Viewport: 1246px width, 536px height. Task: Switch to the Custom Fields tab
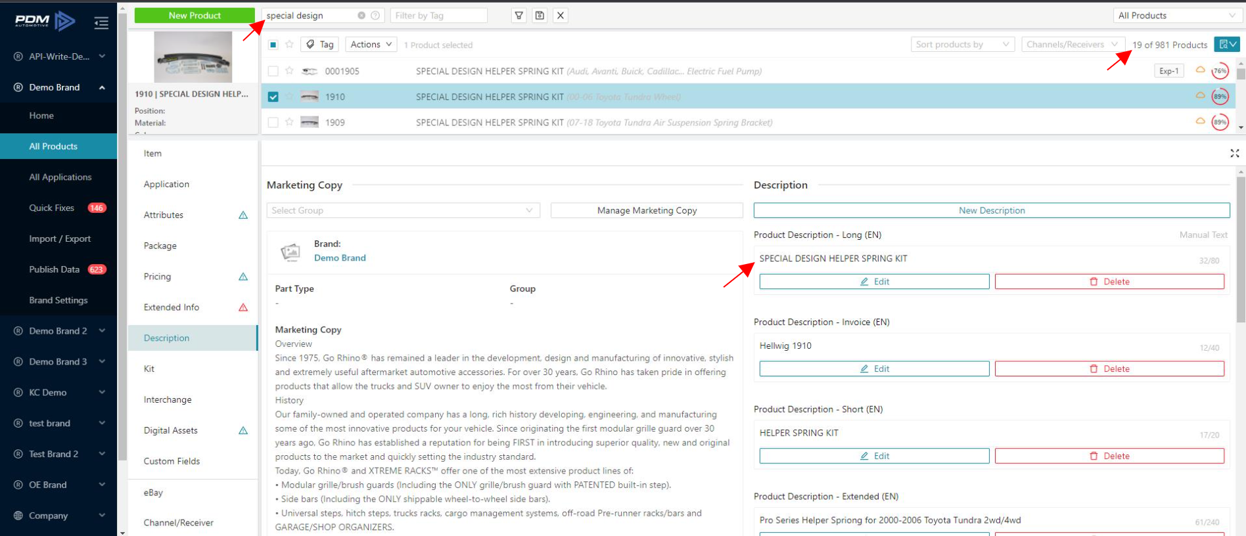point(193,461)
